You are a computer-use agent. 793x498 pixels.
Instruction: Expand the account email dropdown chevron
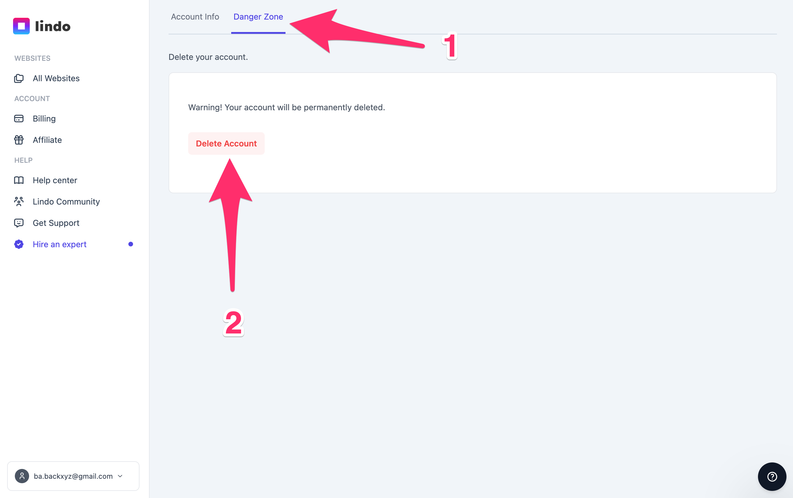click(120, 476)
